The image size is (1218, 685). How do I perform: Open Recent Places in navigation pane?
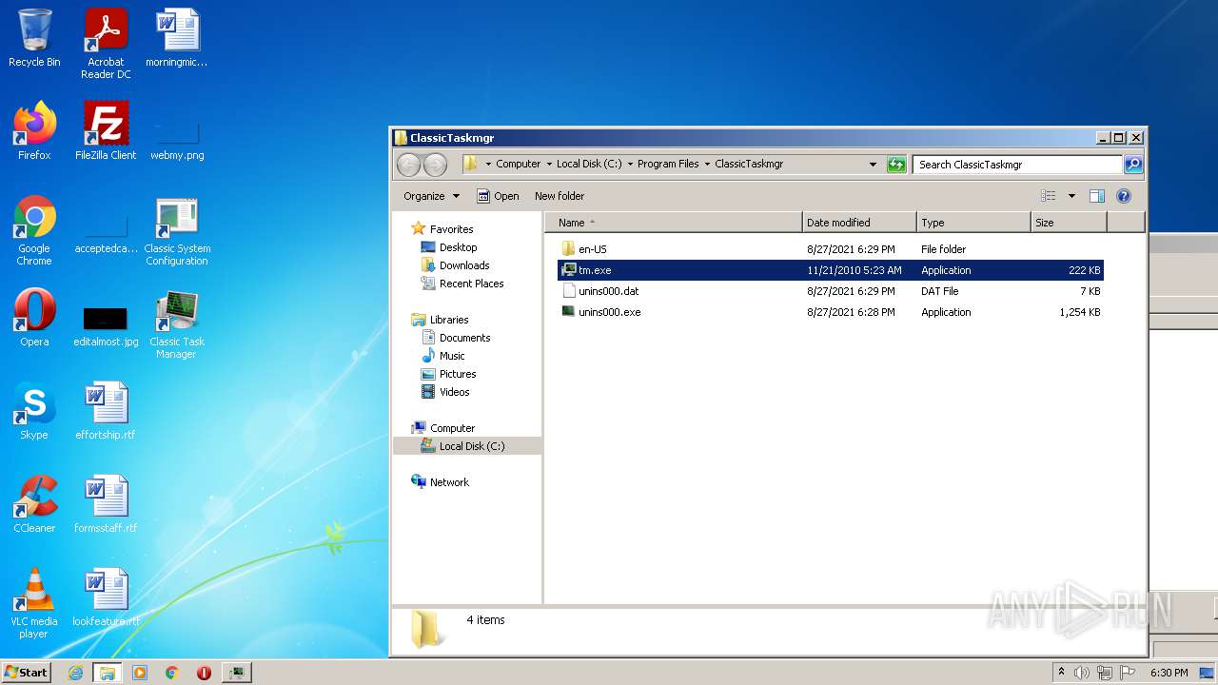click(462, 284)
